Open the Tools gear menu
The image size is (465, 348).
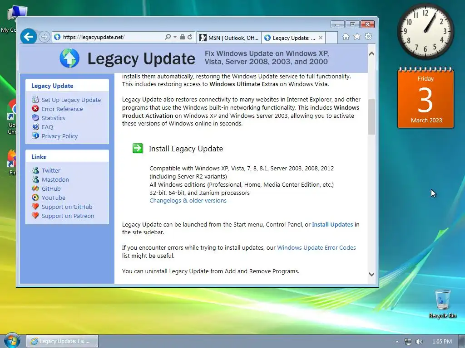[368, 36]
